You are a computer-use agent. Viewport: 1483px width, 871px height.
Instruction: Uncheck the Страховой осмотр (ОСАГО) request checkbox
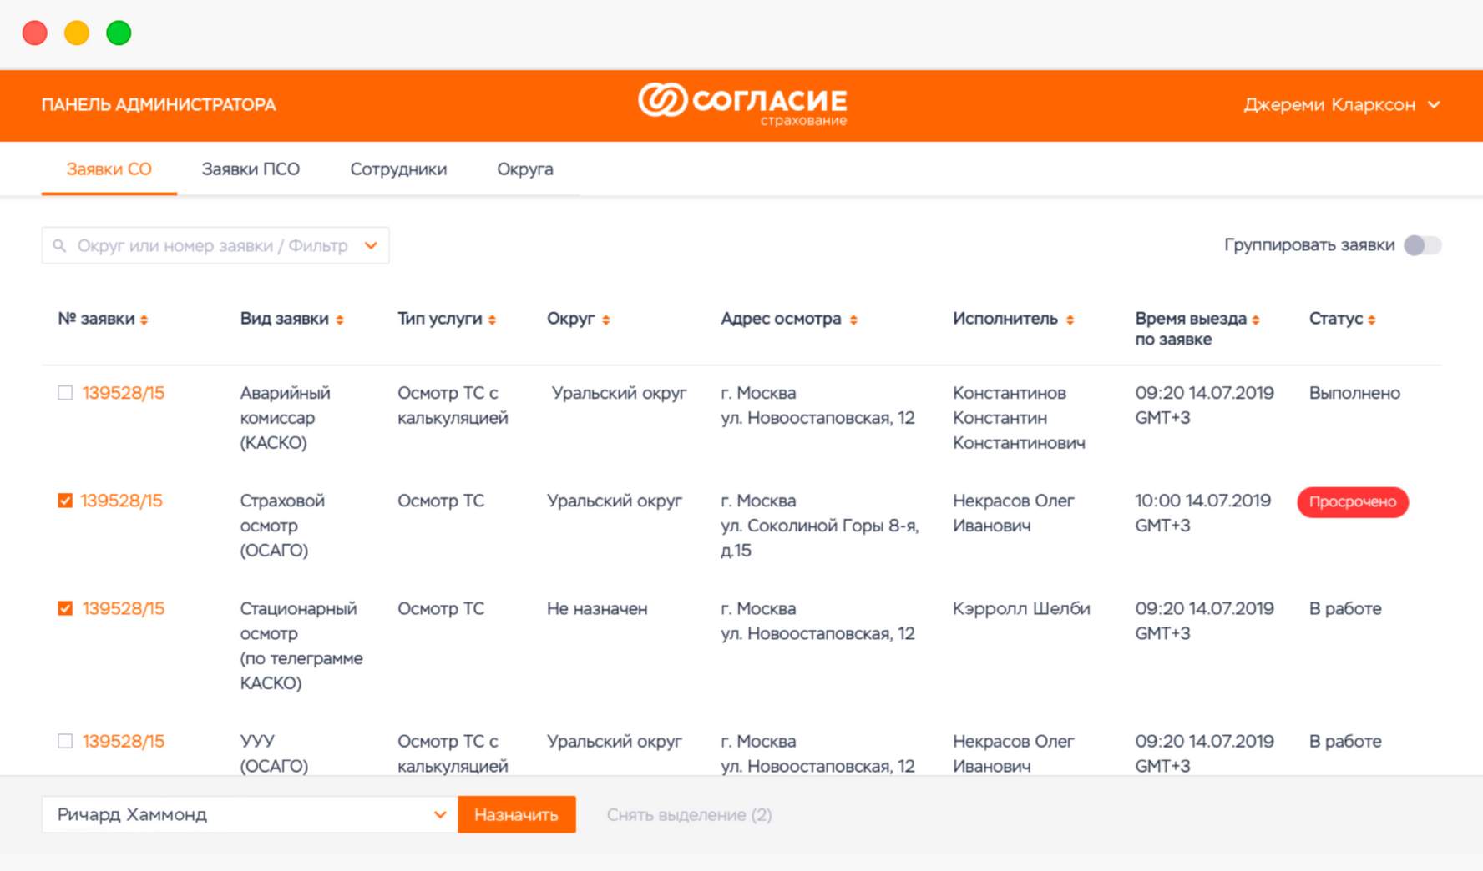coord(65,500)
